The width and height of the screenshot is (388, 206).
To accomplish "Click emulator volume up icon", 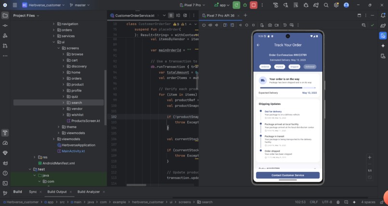I will click(210, 25).
